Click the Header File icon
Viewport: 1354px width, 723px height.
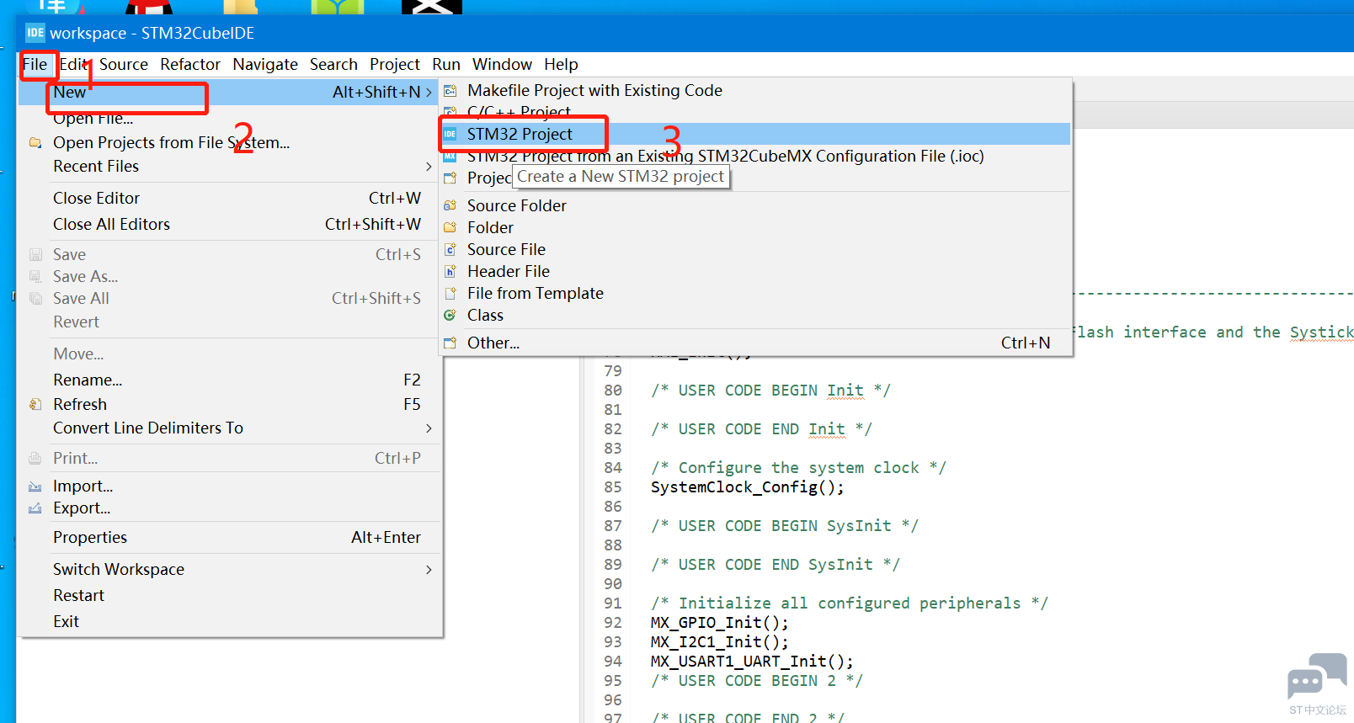coord(450,271)
